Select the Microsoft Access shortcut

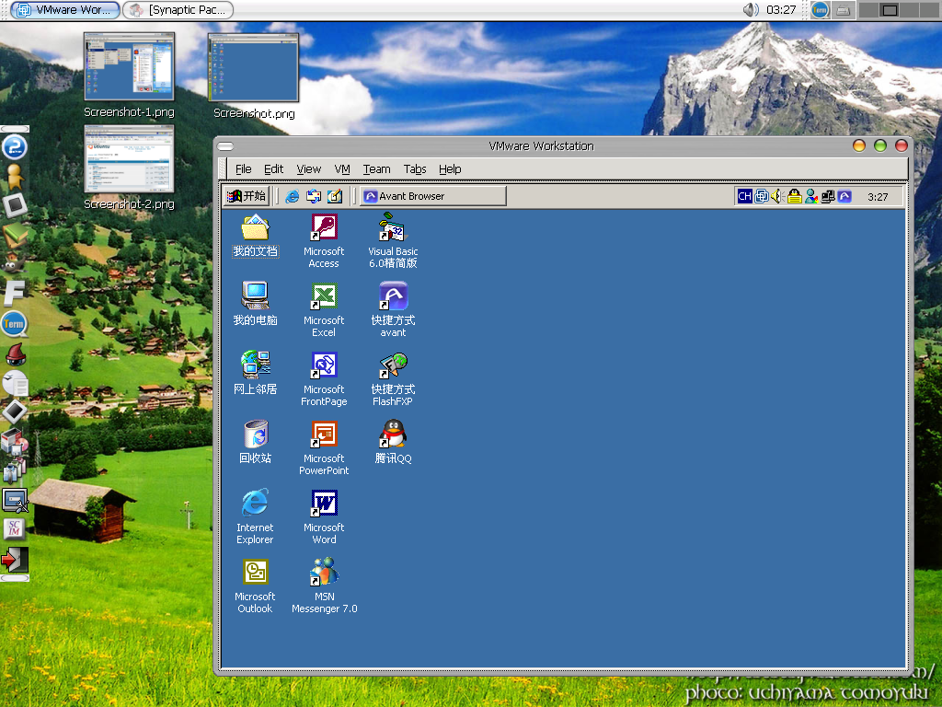(x=324, y=229)
